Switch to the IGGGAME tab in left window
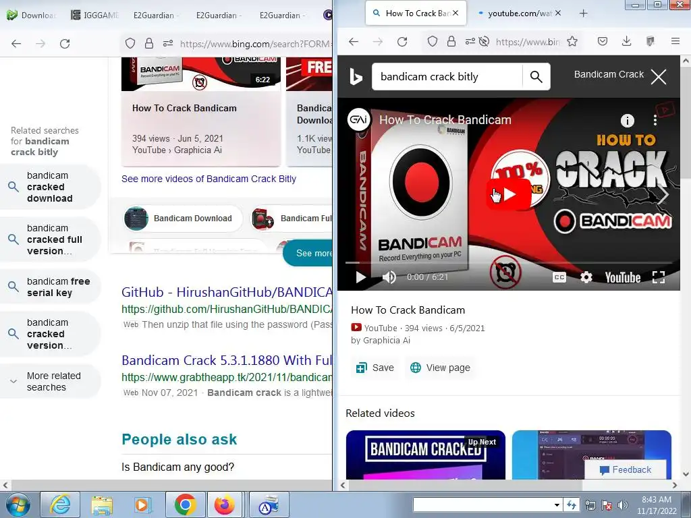 click(x=94, y=15)
